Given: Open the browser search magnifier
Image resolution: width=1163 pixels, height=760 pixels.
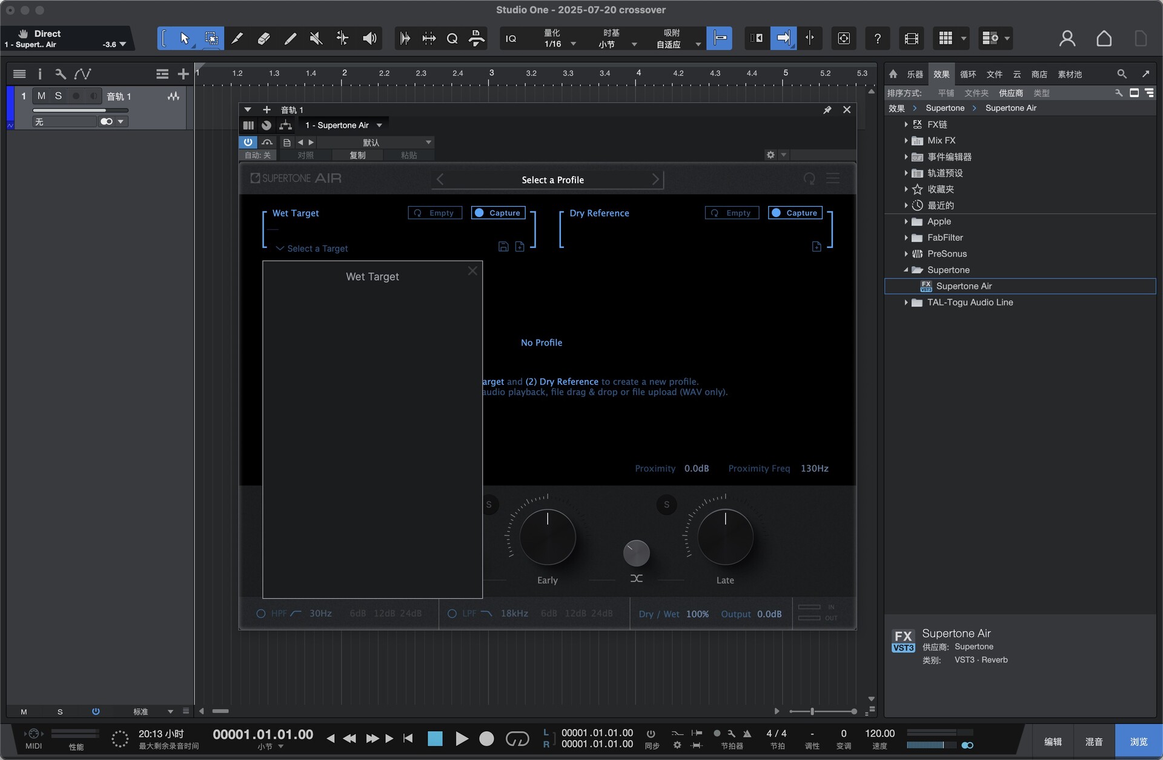Looking at the screenshot, I should tap(1122, 74).
